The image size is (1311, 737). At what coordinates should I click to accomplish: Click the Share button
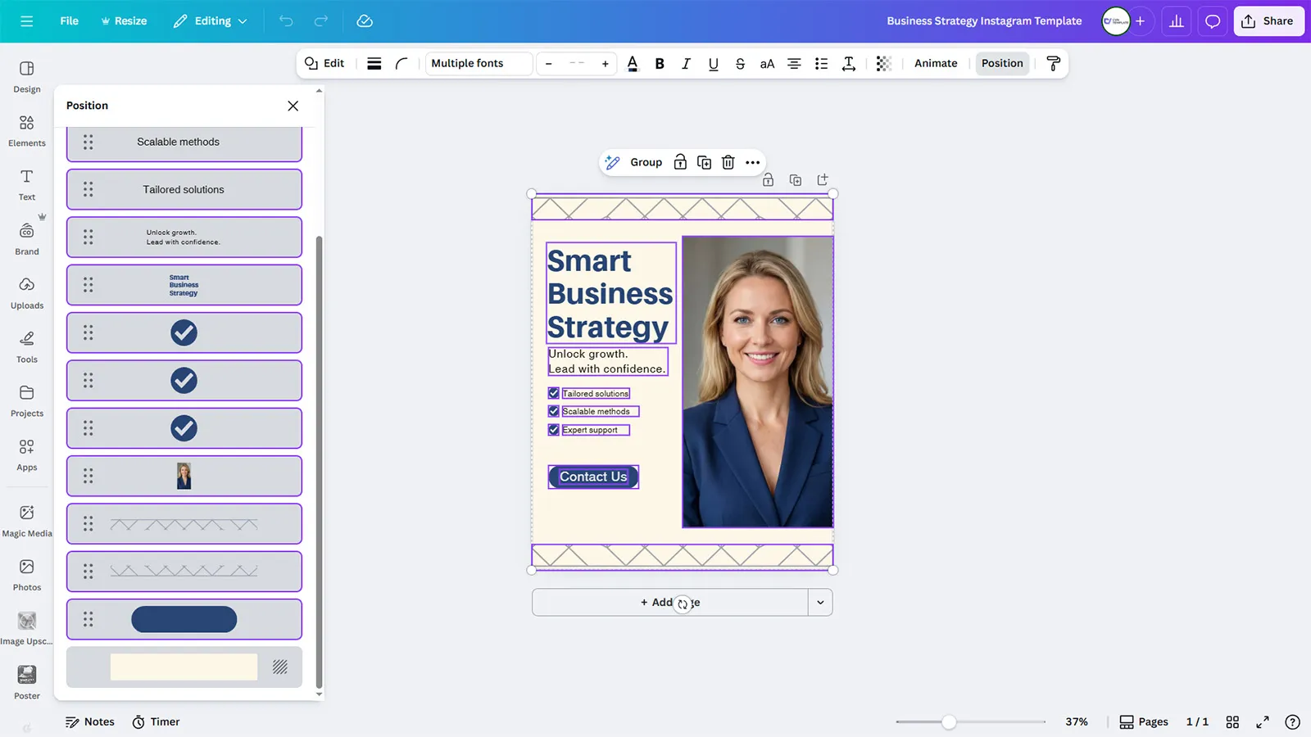tap(1268, 21)
